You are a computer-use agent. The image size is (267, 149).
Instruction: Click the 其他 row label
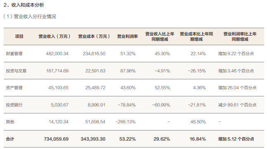pyautogui.click(x=10, y=122)
